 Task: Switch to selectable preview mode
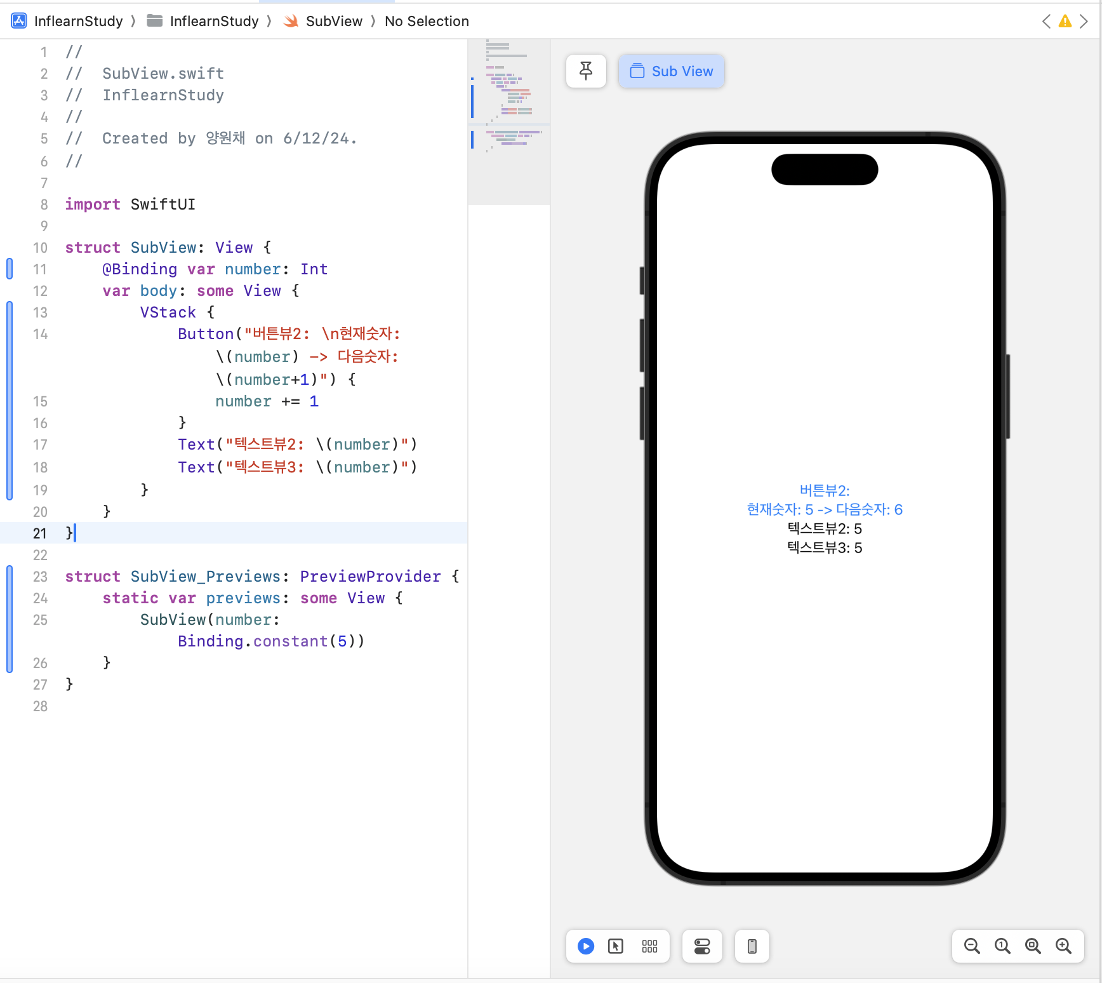point(616,946)
